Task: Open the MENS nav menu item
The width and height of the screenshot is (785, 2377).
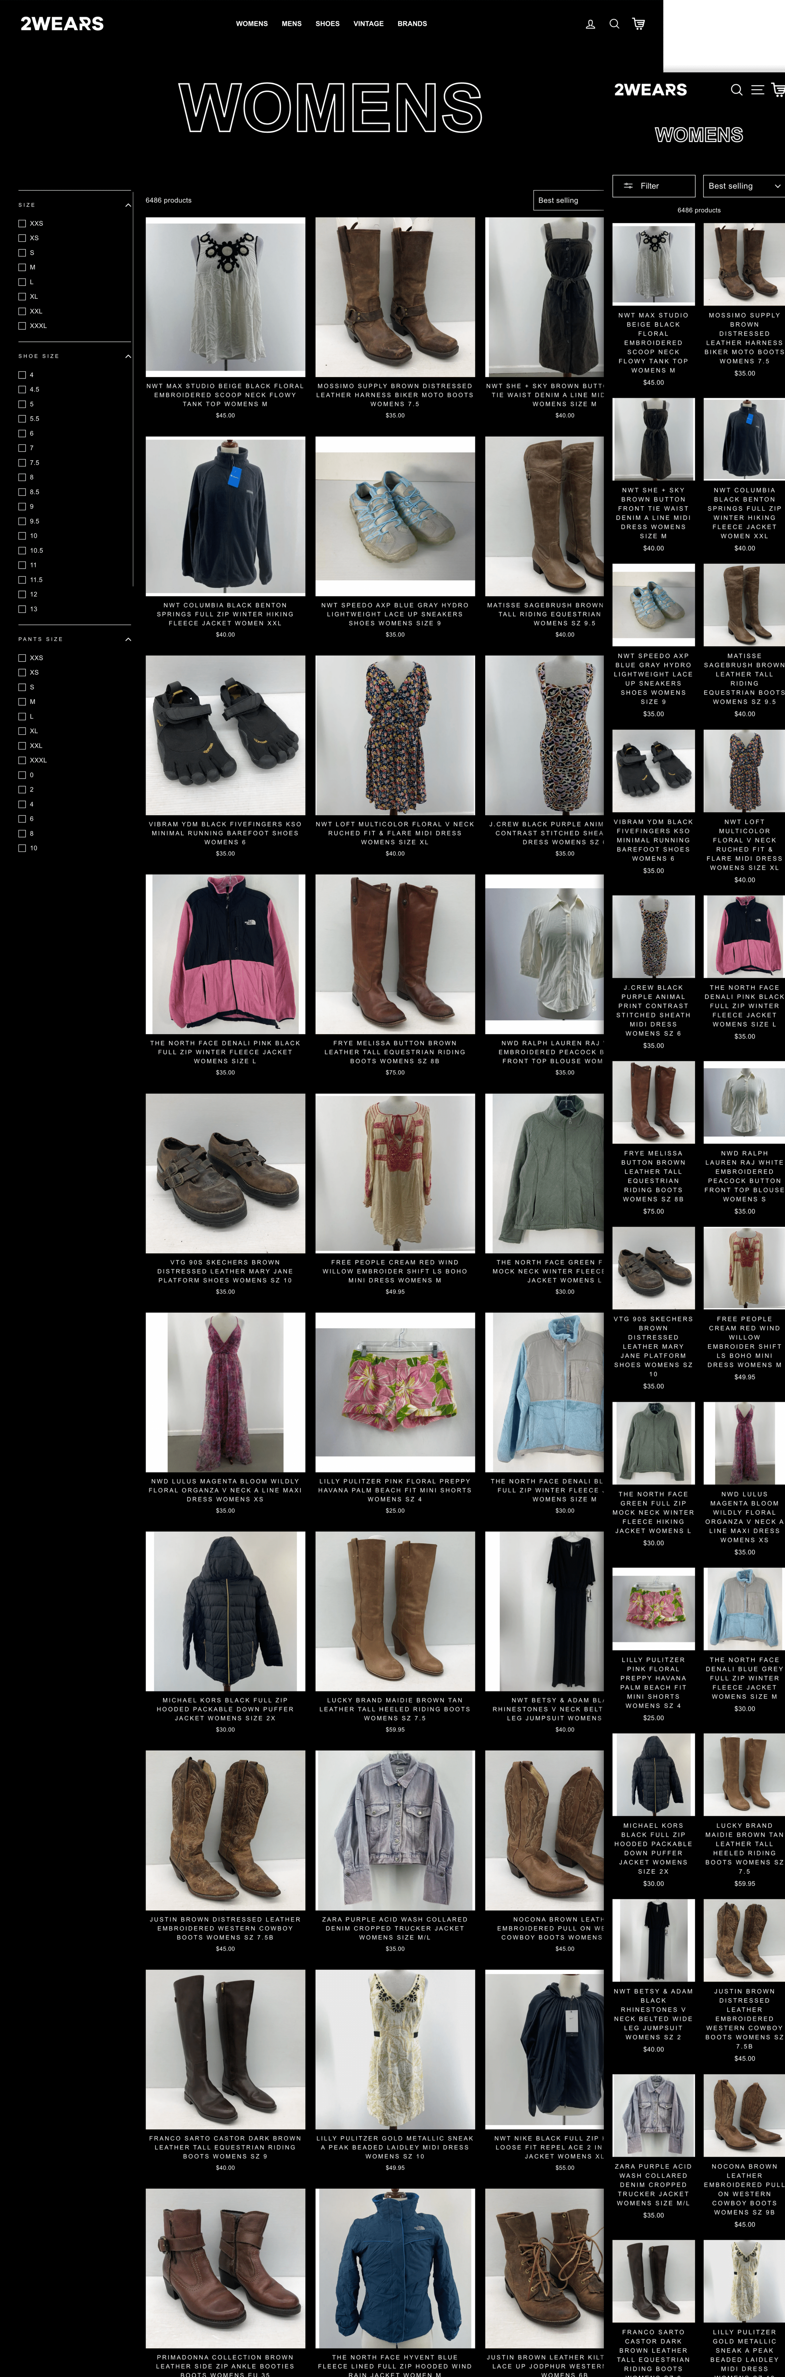Action: click(292, 24)
